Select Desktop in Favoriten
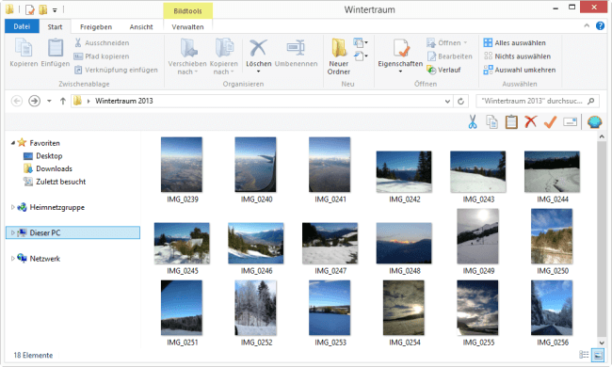The image size is (612, 367). 49,156
